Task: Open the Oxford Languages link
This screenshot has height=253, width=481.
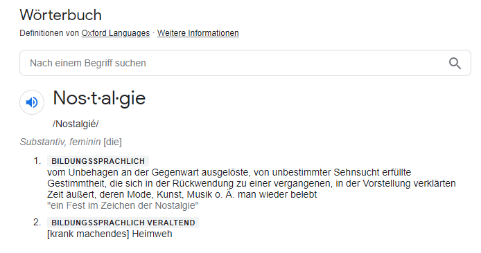Action: coord(115,33)
